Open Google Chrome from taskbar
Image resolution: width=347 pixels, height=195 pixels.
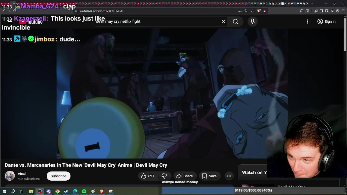[x=57, y=191]
